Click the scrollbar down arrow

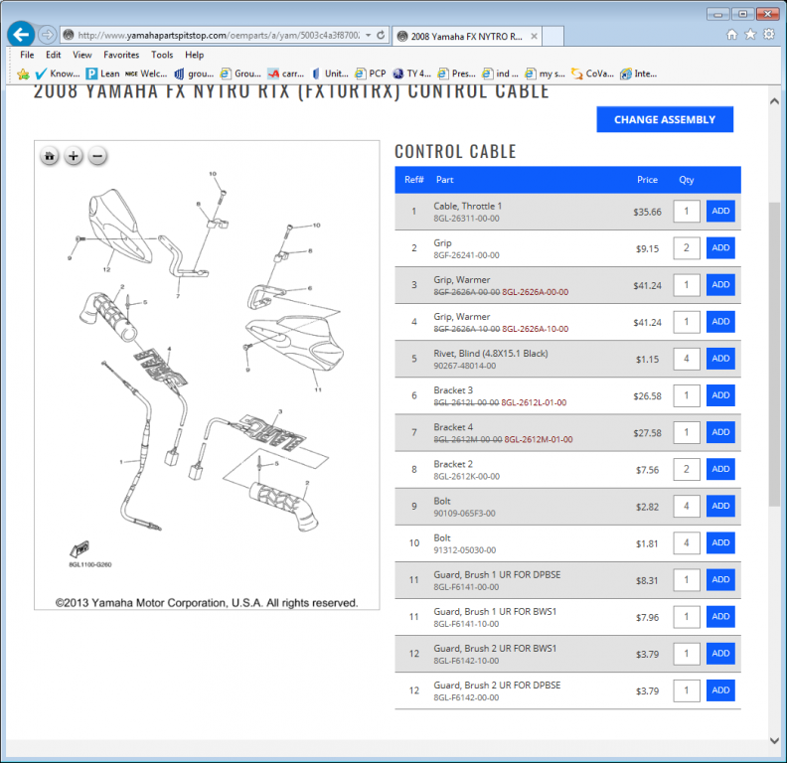coord(774,740)
